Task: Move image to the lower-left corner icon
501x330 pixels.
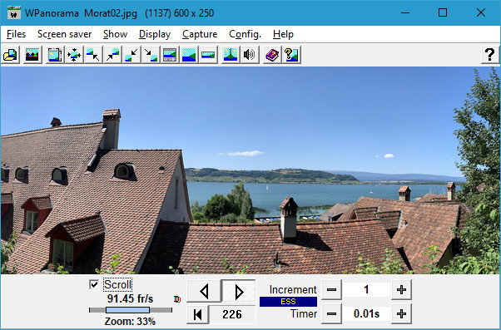Action: point(131,55)
